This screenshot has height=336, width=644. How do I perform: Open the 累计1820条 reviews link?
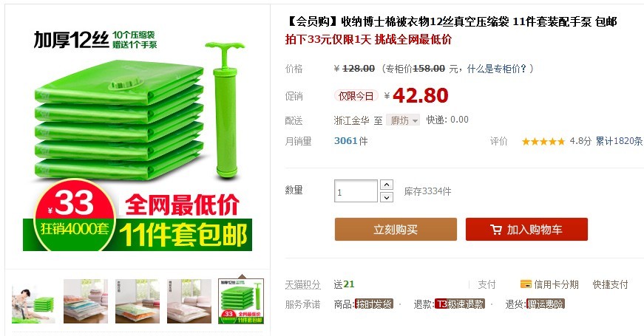click(x=619, y=141)
